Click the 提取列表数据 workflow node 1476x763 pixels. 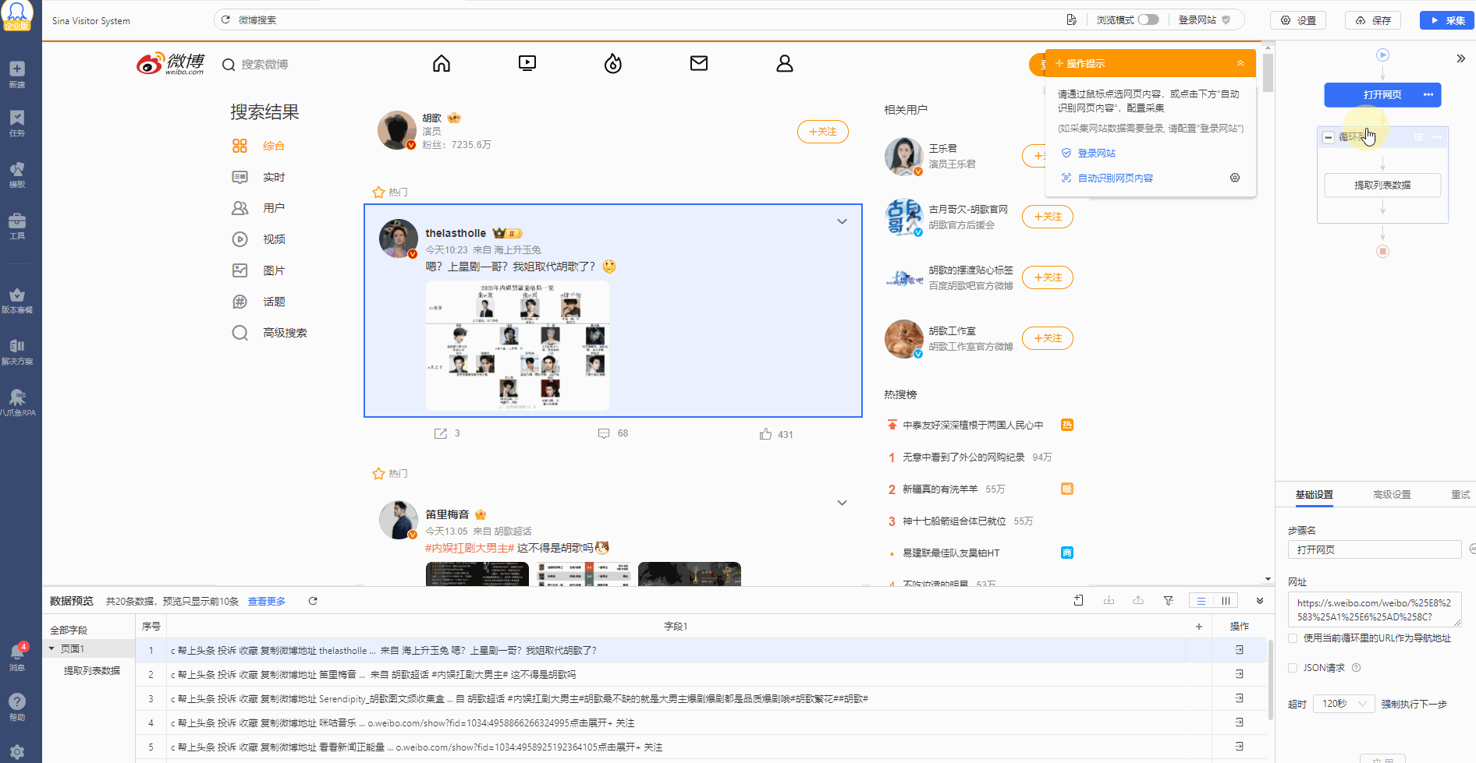tap(1382, 185)
